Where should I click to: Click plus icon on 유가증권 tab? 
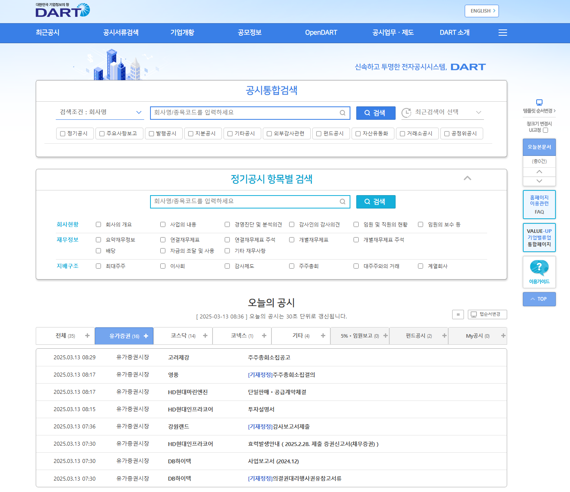pos(146,336)
